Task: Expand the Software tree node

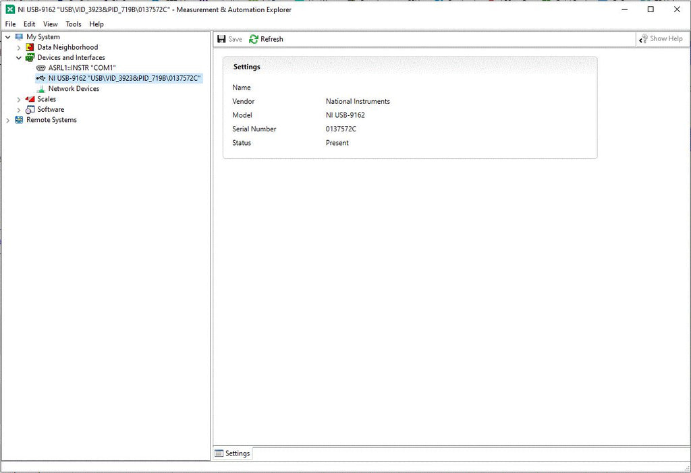Action: 19,110
